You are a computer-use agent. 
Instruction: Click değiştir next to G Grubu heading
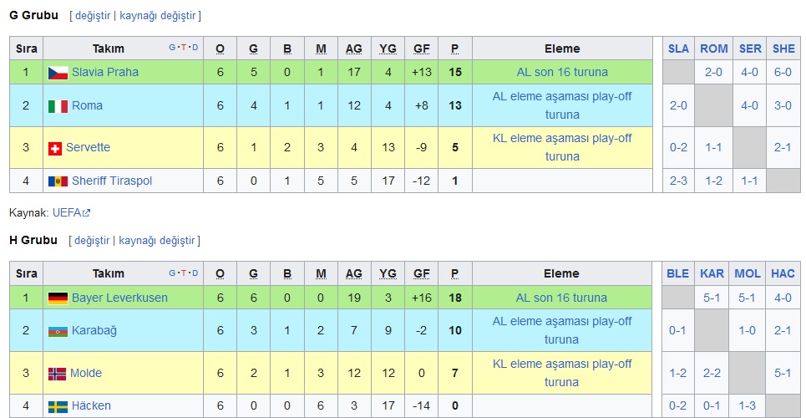pyautogui.click(x=93, y=15)
